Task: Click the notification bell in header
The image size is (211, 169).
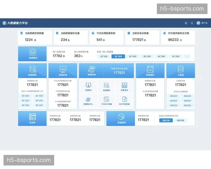Action: coord(192,23)
